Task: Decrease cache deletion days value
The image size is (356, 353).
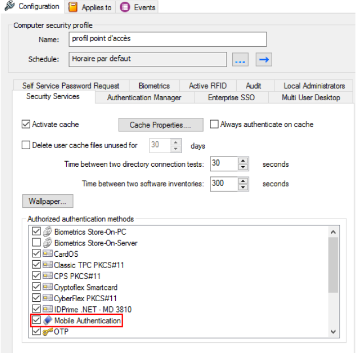Action: [176, 149]
